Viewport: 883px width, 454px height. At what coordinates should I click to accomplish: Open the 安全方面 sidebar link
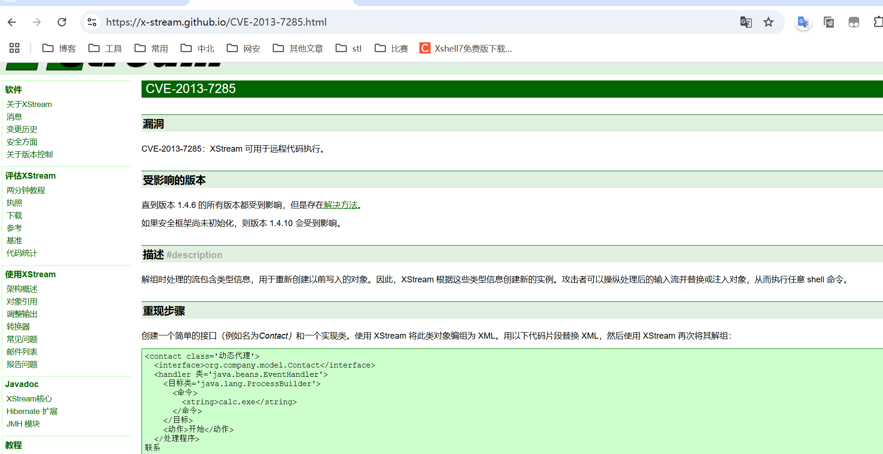point(22,142)
